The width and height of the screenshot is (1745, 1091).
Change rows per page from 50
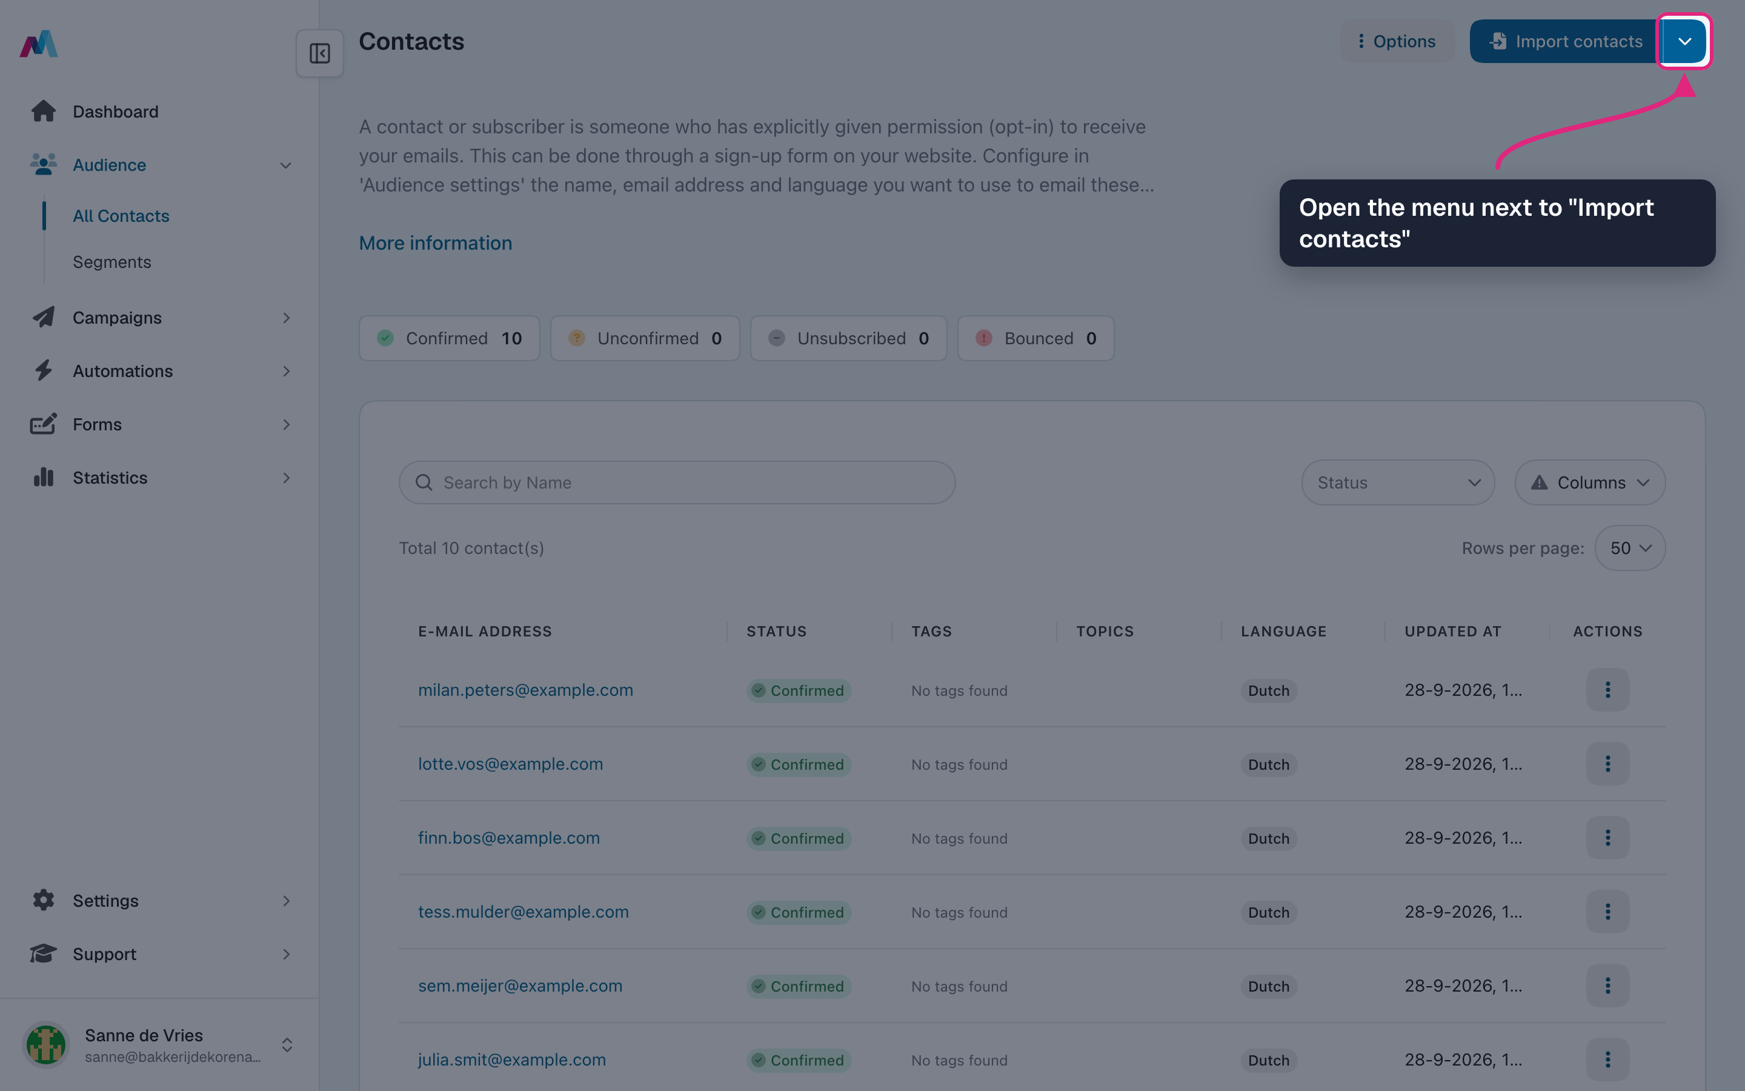pyautogui.click(x=1630, y=548)
